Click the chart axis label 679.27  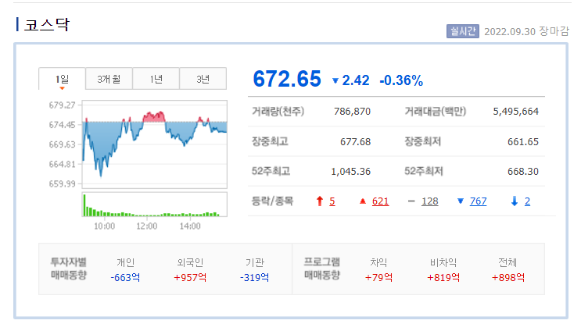pos(63,105)
